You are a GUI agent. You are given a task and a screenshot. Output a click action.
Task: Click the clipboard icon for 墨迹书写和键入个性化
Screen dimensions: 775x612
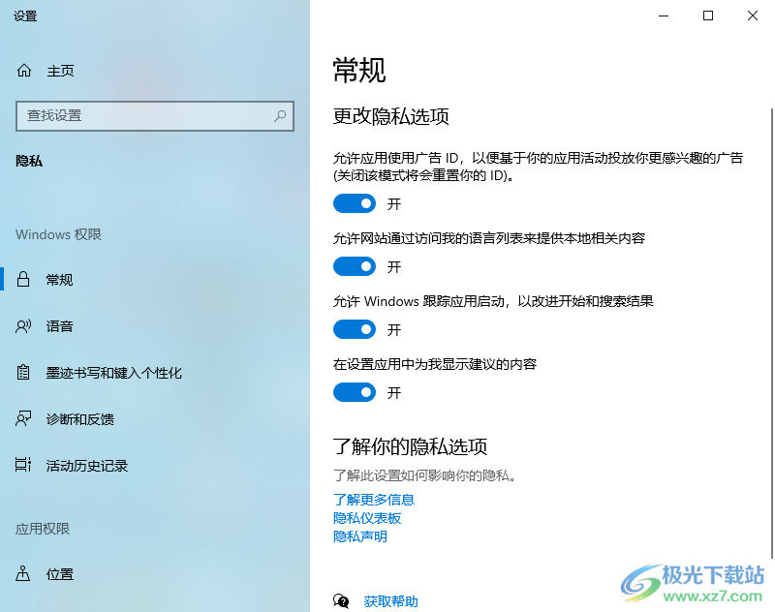23,372
